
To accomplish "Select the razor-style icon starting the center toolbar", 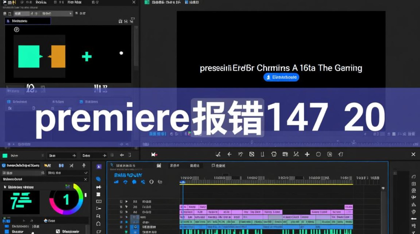I will [x=218, y=154].
